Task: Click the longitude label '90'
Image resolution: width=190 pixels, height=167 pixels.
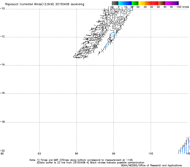Action: tap(2, 154)
